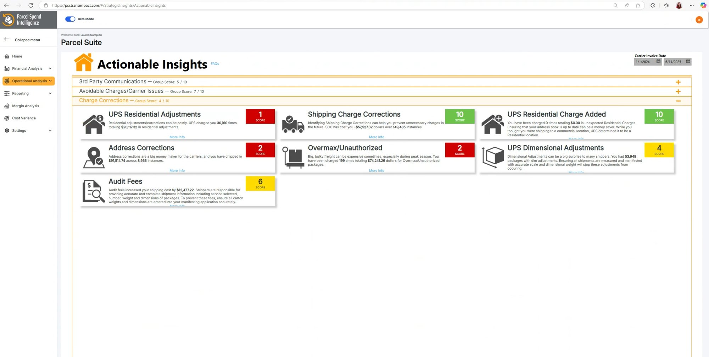Go back in the browser
709x357 pixels.
pos(6,5)
